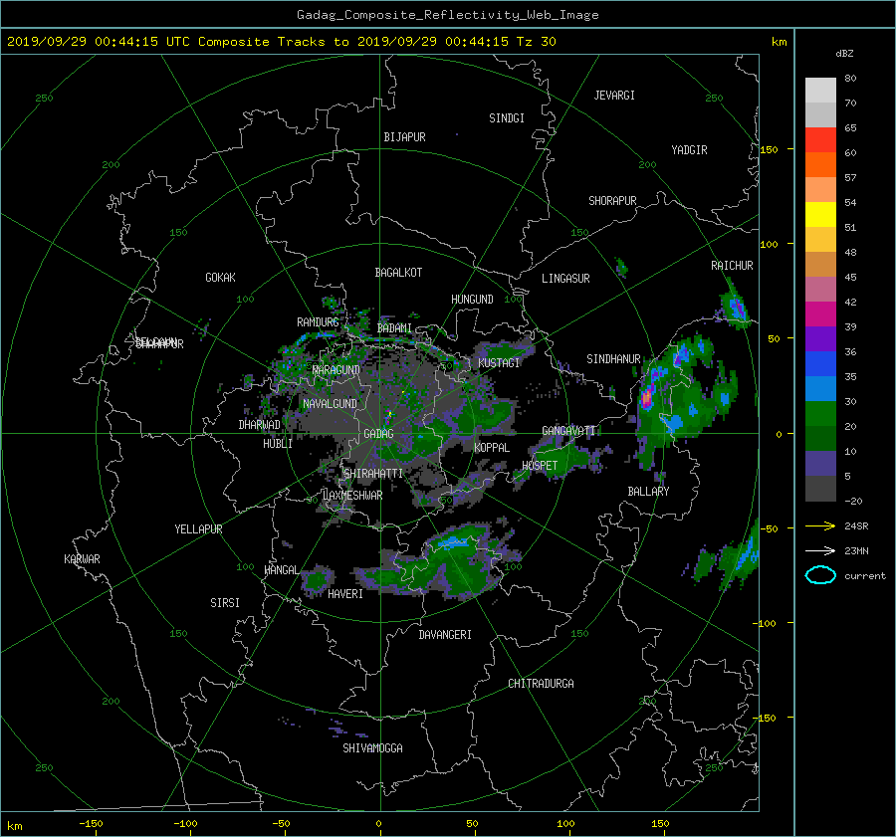This screenshot has height=837, width=896.
Task: Click the HANGAL city label
Action: click(x=282, y=570)
